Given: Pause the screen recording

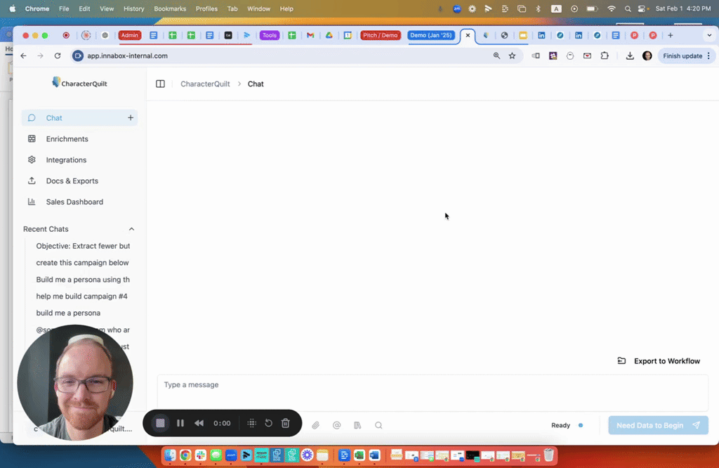Looking at the screenshot, I should click(x=180, y=423).
